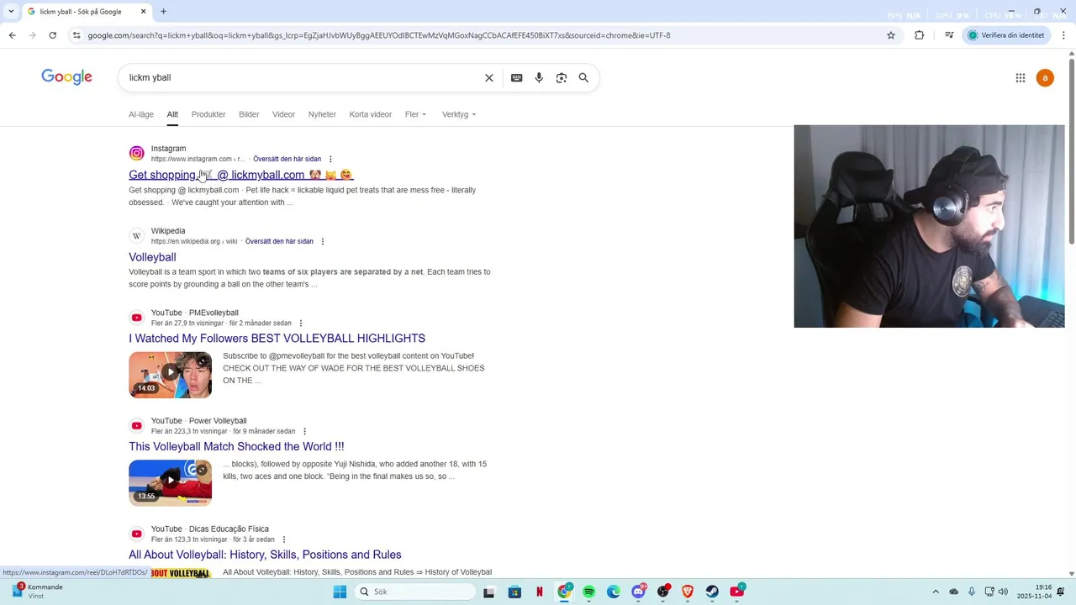Search by image with the camera icon
Image resolution: width=1076 pixels, height=605 pixels.
[561, 77]
